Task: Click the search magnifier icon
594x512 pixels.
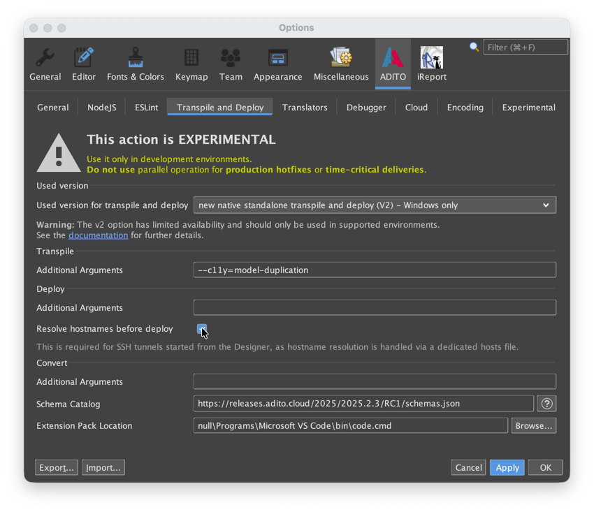Action: pos(474,47)
